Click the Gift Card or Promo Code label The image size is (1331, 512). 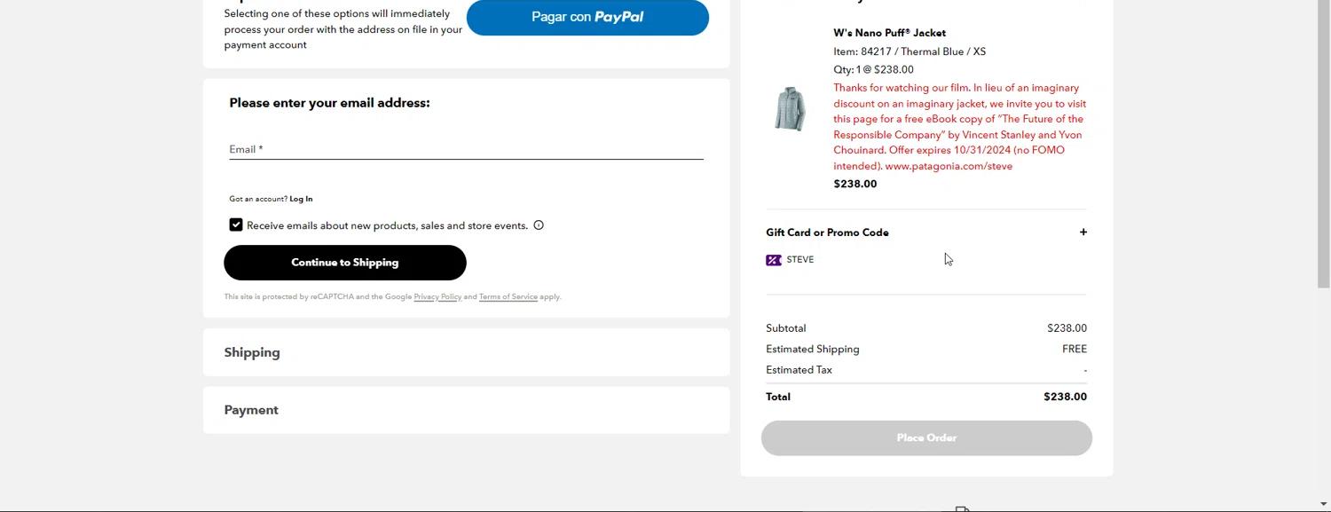click(x=827, y=232)
